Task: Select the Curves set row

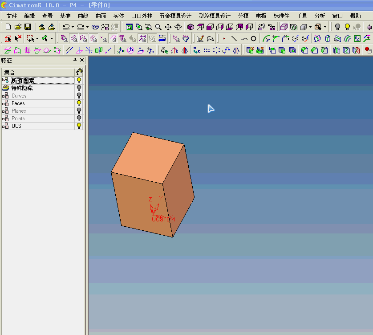Action: point(38,95)
